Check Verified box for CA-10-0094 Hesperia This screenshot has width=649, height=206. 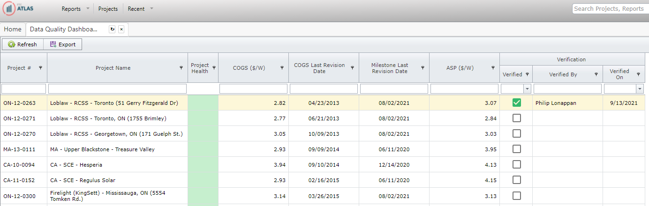pyautogui.click(x=516, y=164)
